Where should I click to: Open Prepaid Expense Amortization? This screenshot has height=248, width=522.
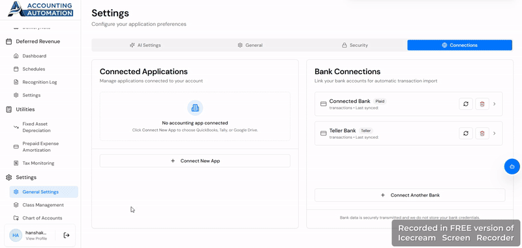pos(40,146)
